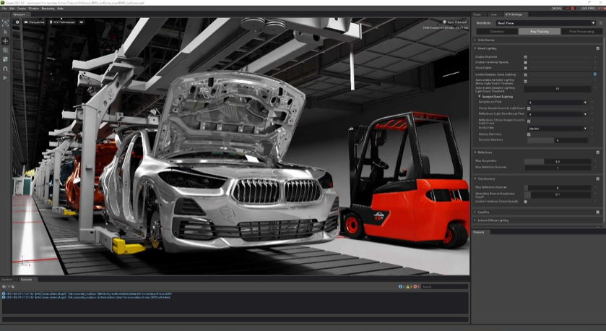Activate the Move tool in left toolbar
The height and width of the screenshot is (331, 606).
(5, 41)
